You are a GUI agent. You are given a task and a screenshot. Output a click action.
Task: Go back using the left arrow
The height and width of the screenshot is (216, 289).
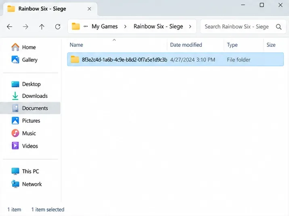[9, 27]
